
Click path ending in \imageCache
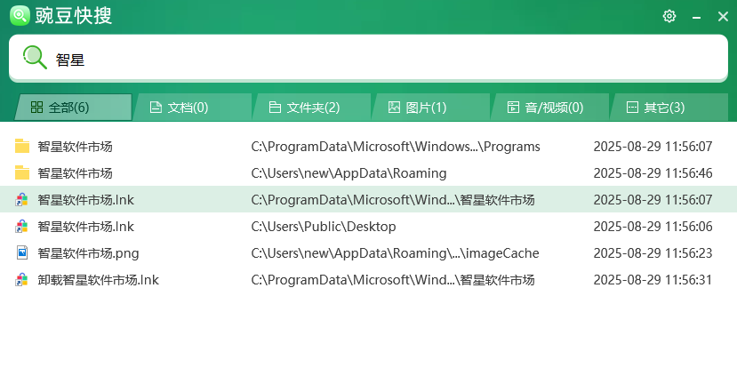coord(395,253)
